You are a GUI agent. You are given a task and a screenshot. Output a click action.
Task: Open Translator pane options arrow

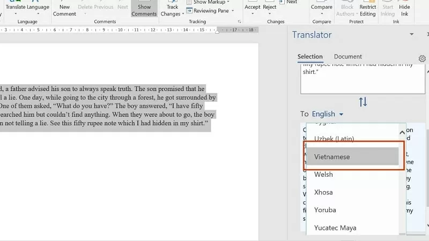(x=412, y=35)
